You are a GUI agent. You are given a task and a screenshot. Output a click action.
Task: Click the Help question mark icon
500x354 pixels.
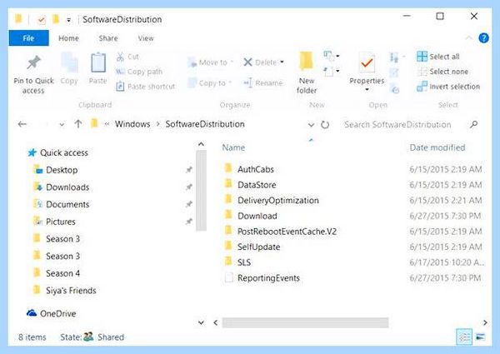(x=483, y=38)
